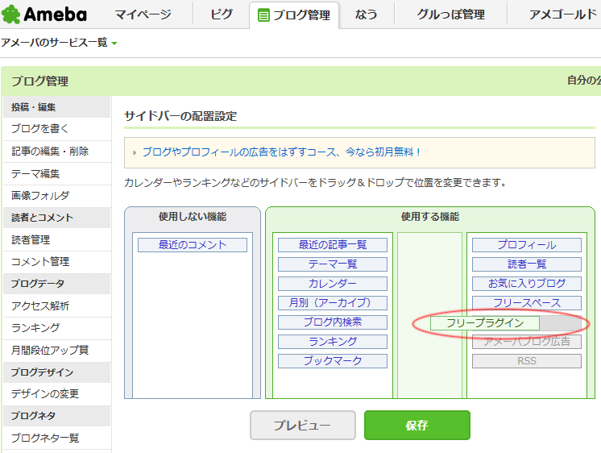Open the sidebar ランキング link
The width and height of the screenshot is (601, 453).
click(x=35, y=327)
